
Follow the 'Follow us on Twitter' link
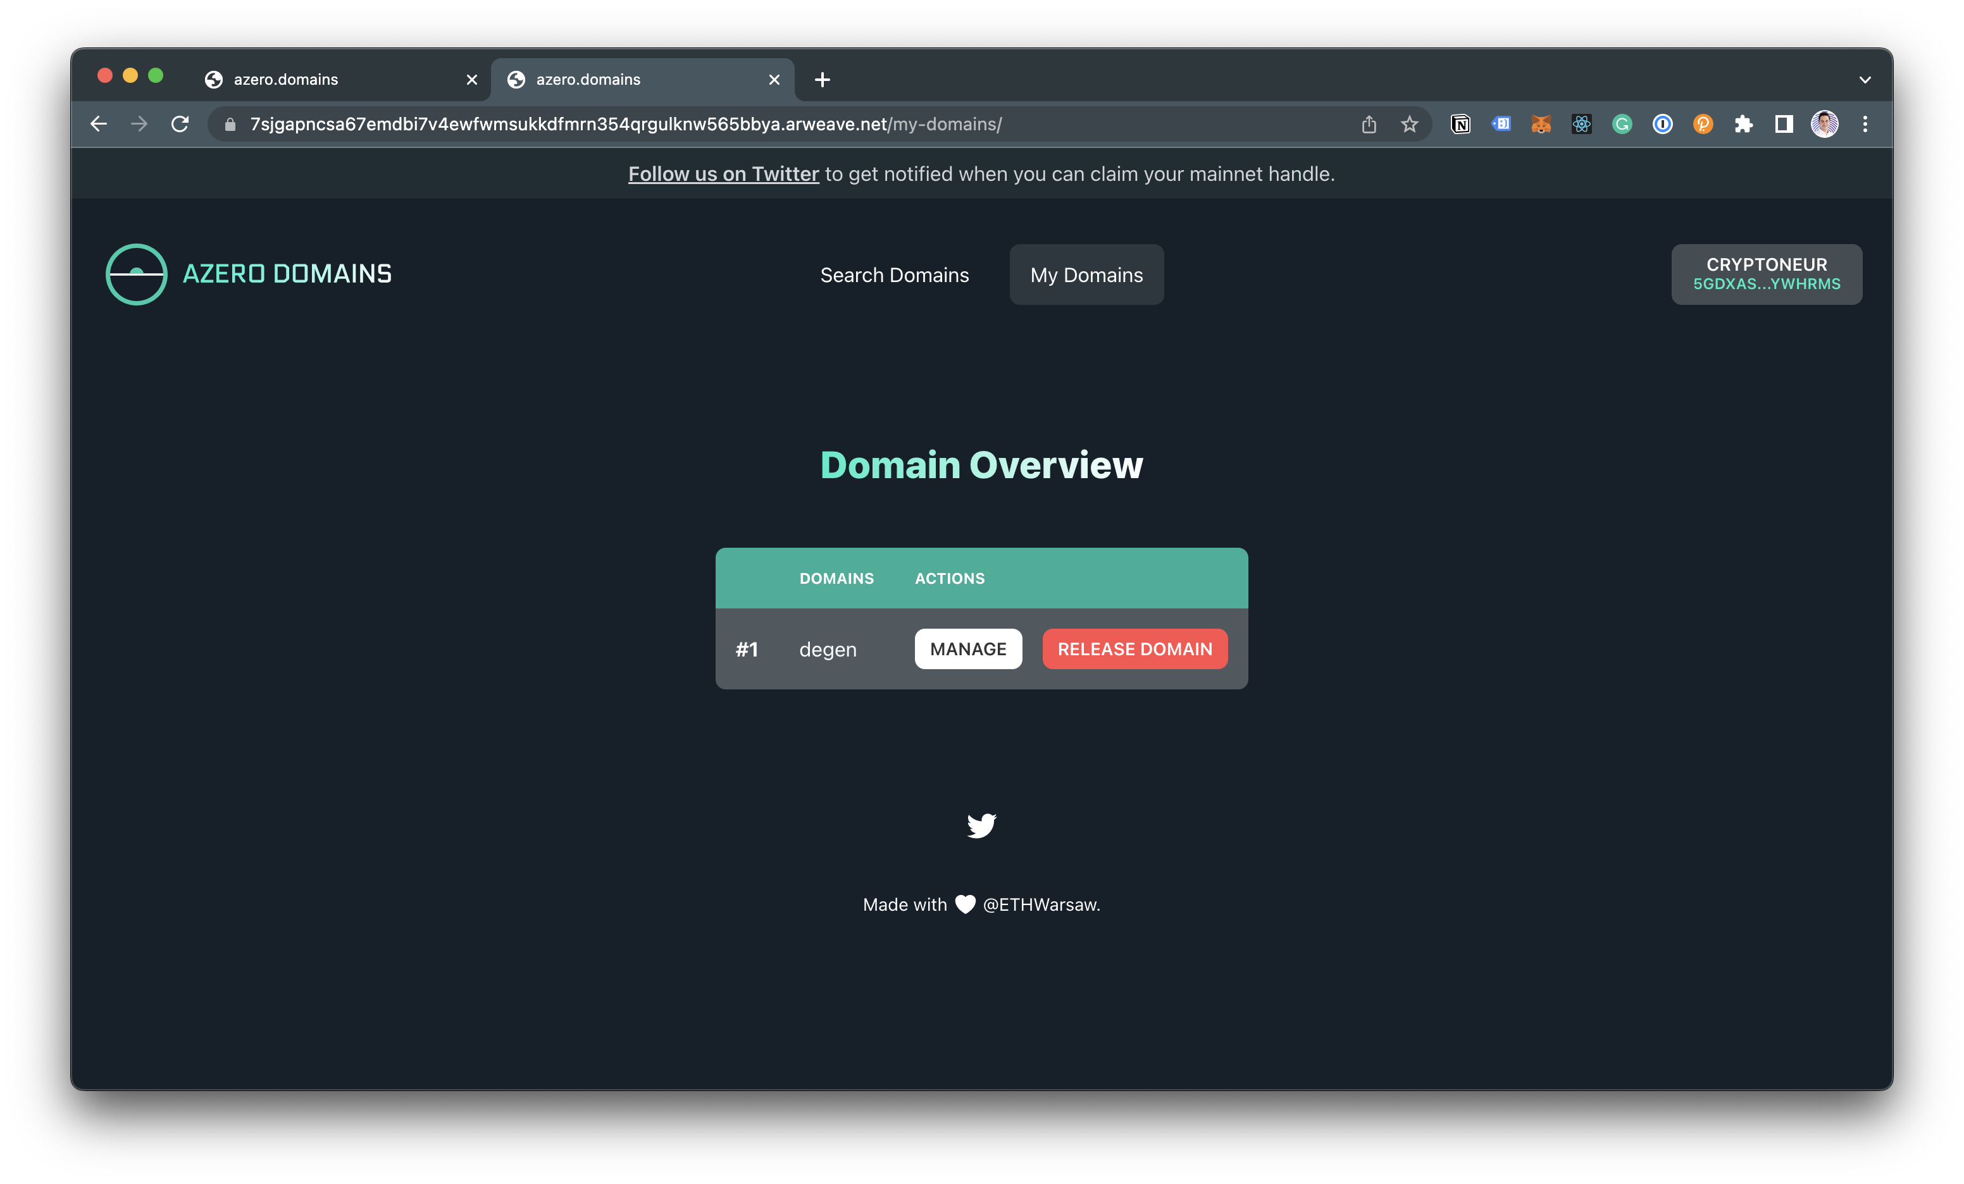point(723,174)
